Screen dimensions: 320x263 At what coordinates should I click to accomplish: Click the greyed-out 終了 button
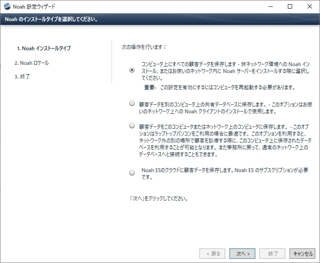pos(272,254)
